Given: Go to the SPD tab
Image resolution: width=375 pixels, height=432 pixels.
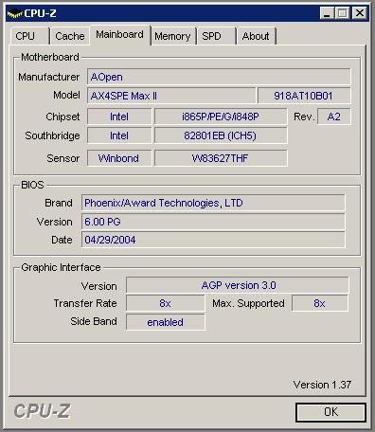Looking at the screenshot, I should (x=217, y=36).
